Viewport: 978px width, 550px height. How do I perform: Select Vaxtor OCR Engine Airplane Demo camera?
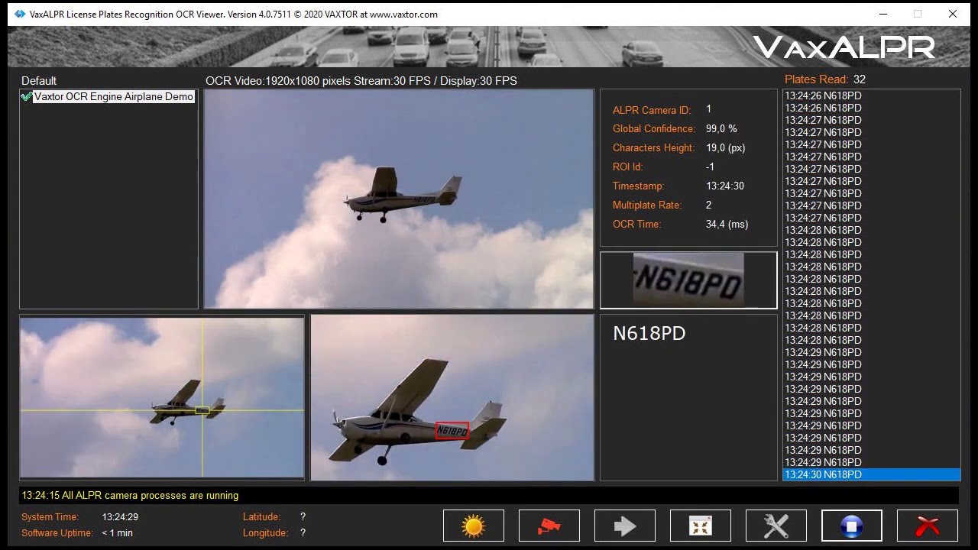114,97
